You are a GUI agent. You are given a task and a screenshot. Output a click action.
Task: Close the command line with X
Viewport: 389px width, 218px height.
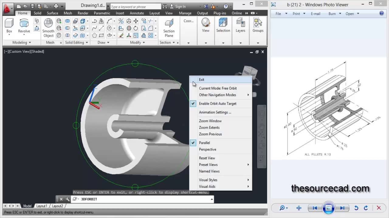(x=61, y=199)
